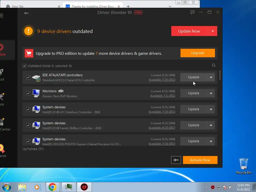Uncheck the Monitors driver checkbox
Screen dimensions: 256x192
point(28,93)
